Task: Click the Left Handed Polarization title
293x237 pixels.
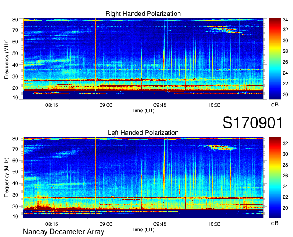Action: point(143,133)
